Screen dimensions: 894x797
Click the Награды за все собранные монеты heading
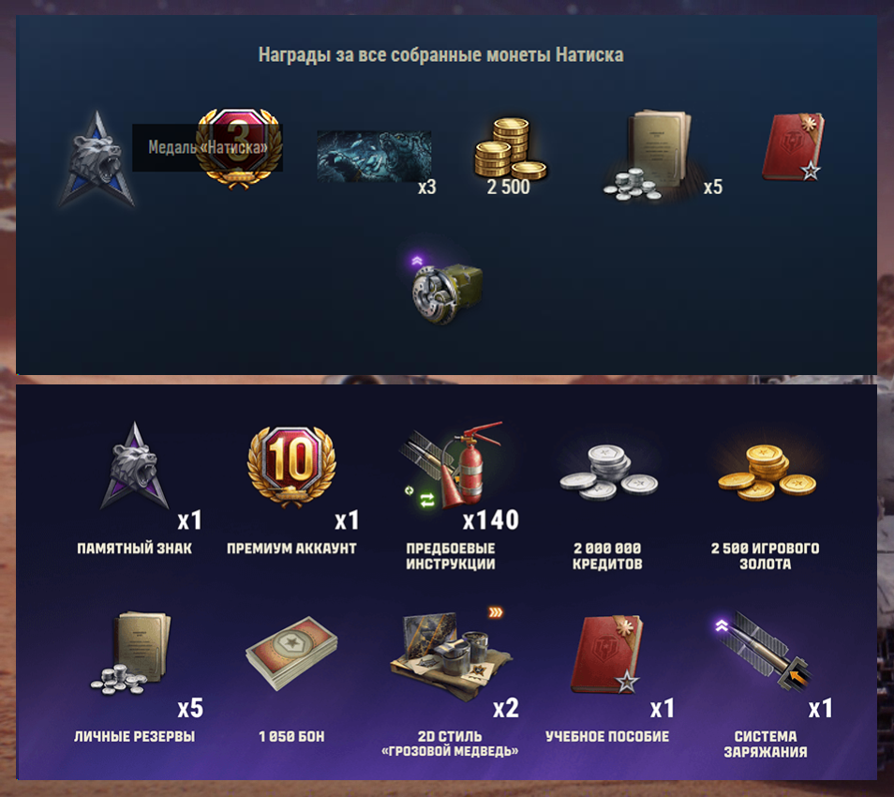pyautogui.click(x=440, y=54)
